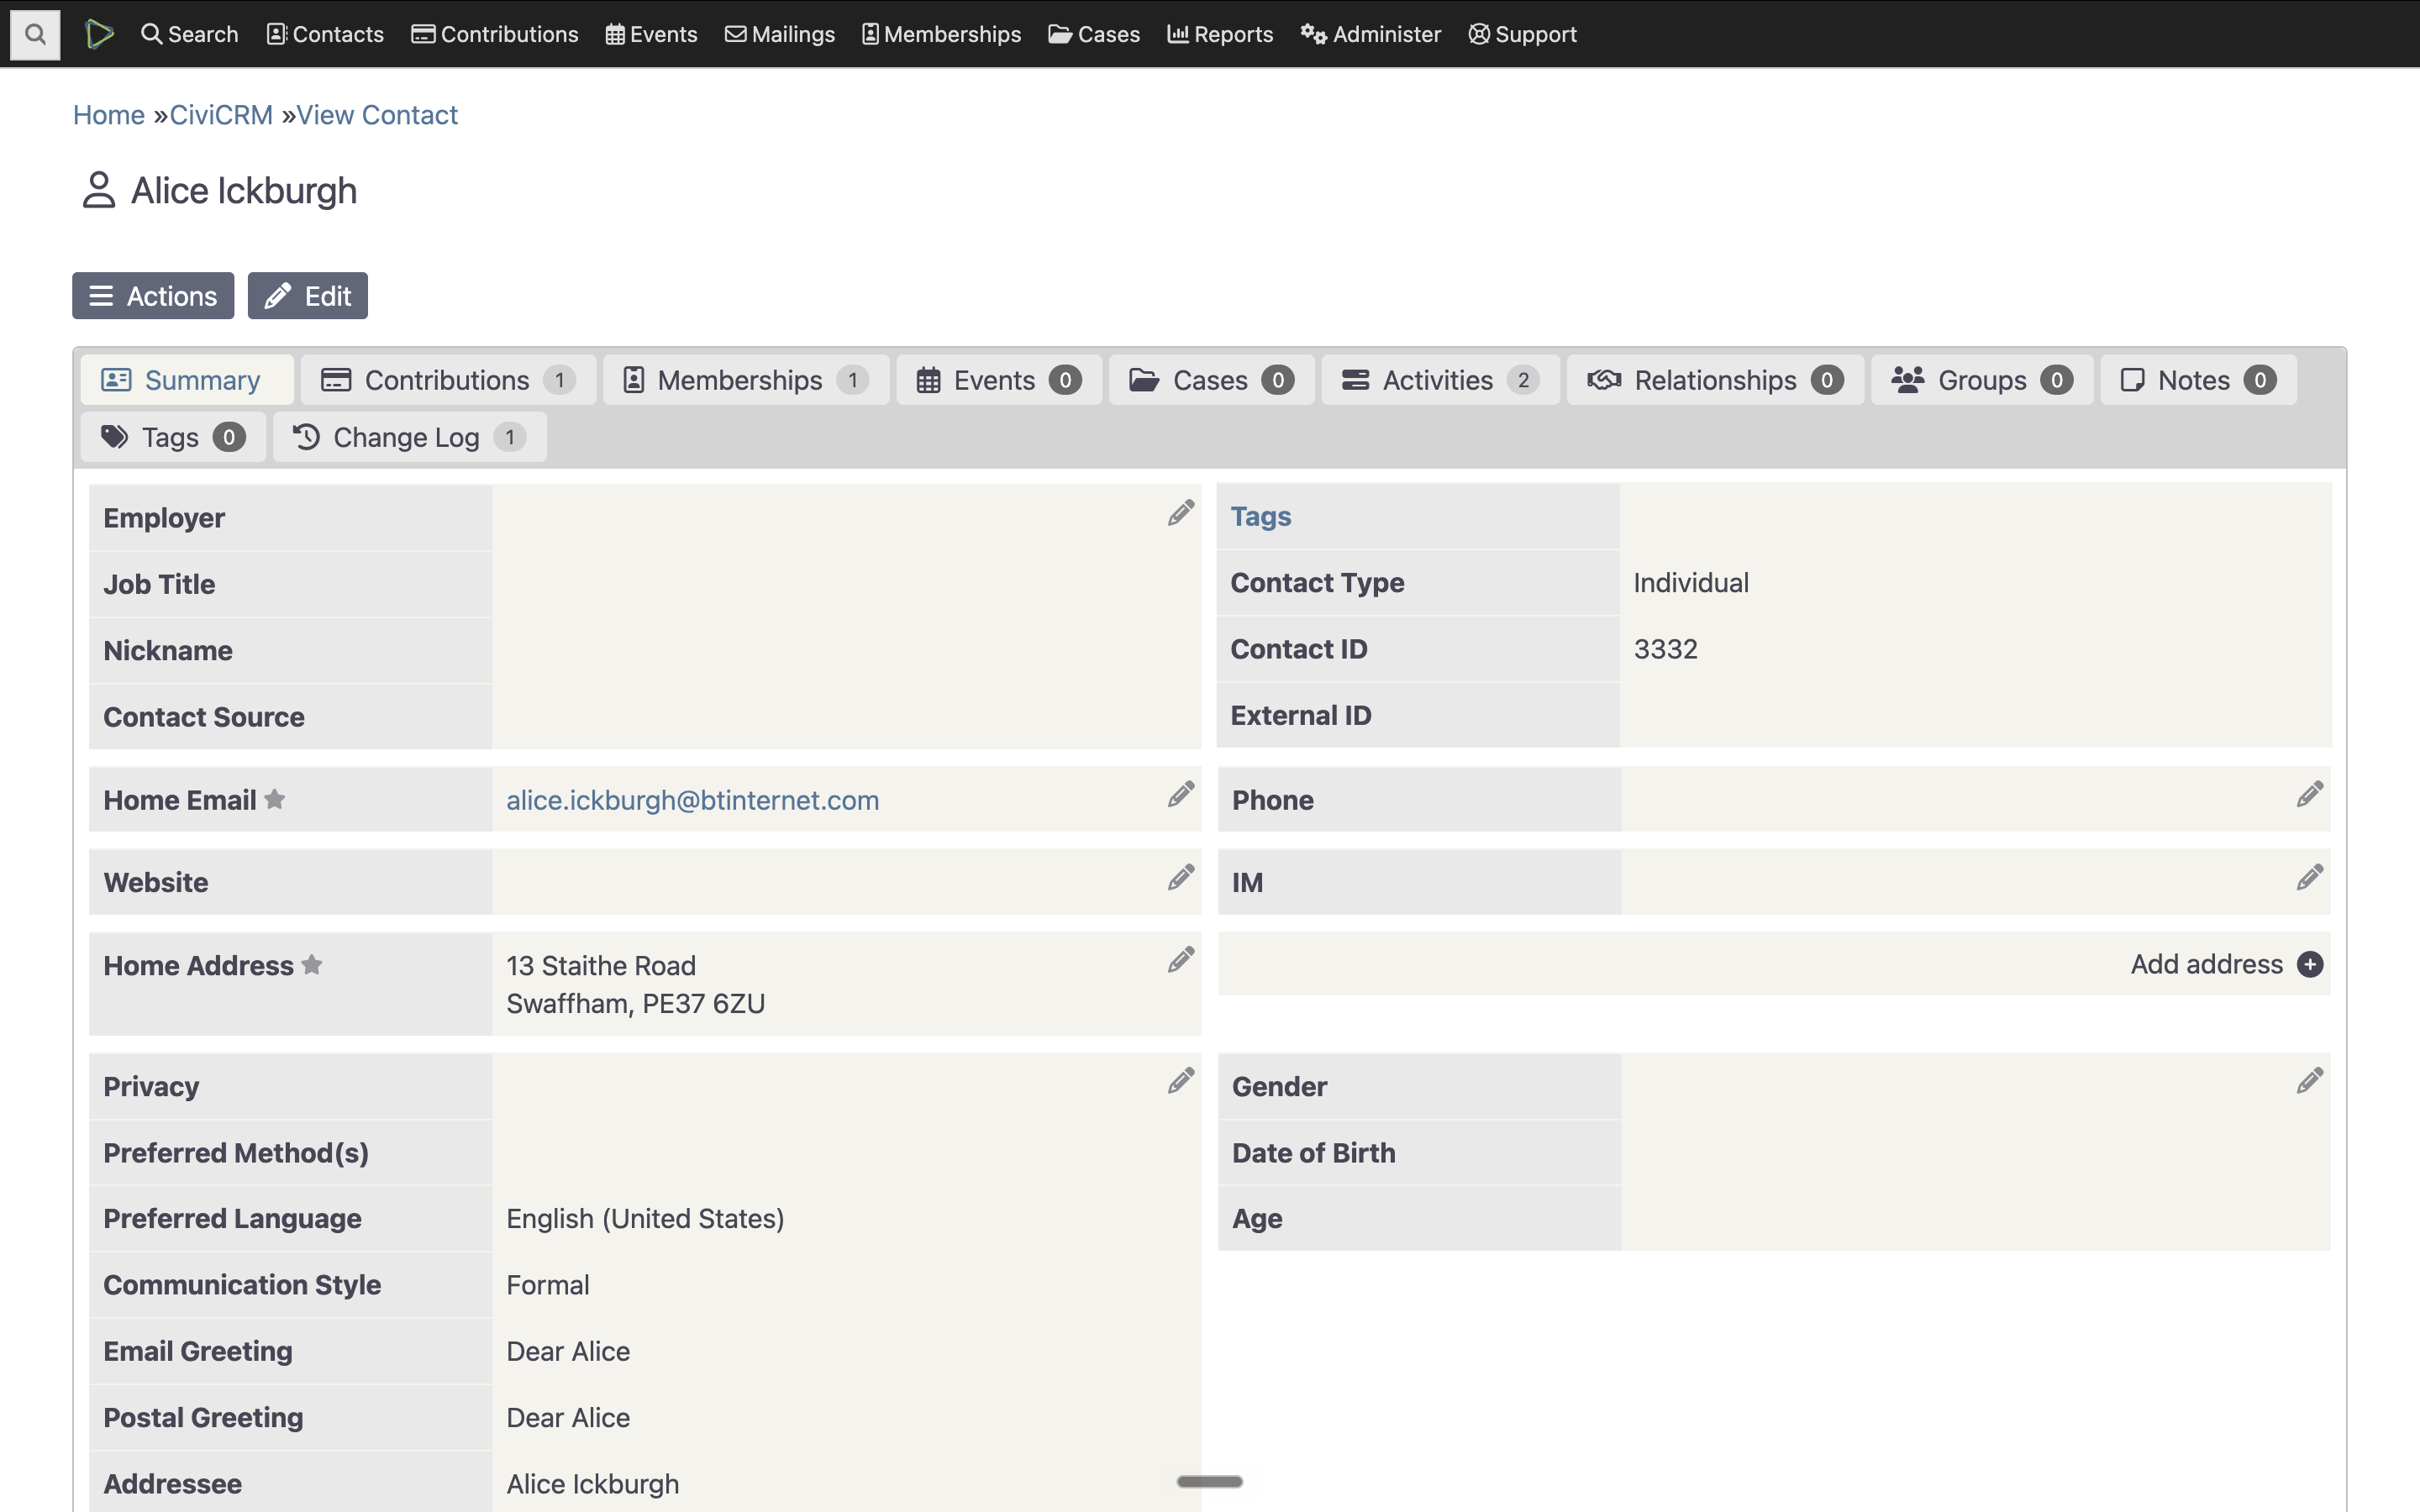Click the Formal communication style value
Screen dimensions: 2420x1512
(548, 1285)
